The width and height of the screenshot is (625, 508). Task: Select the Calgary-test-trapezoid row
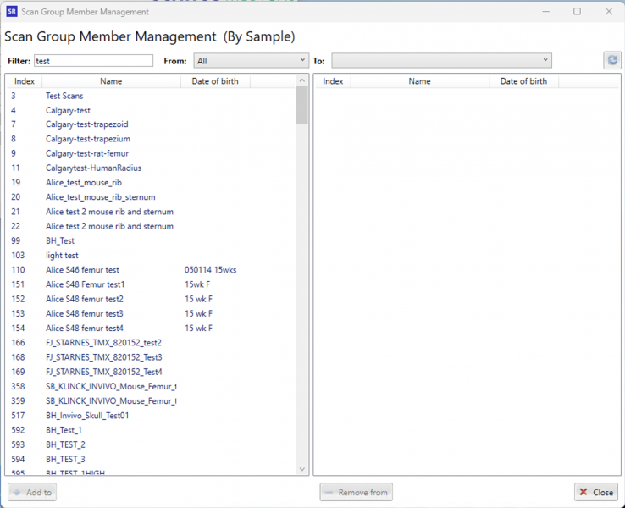[152, 124]
